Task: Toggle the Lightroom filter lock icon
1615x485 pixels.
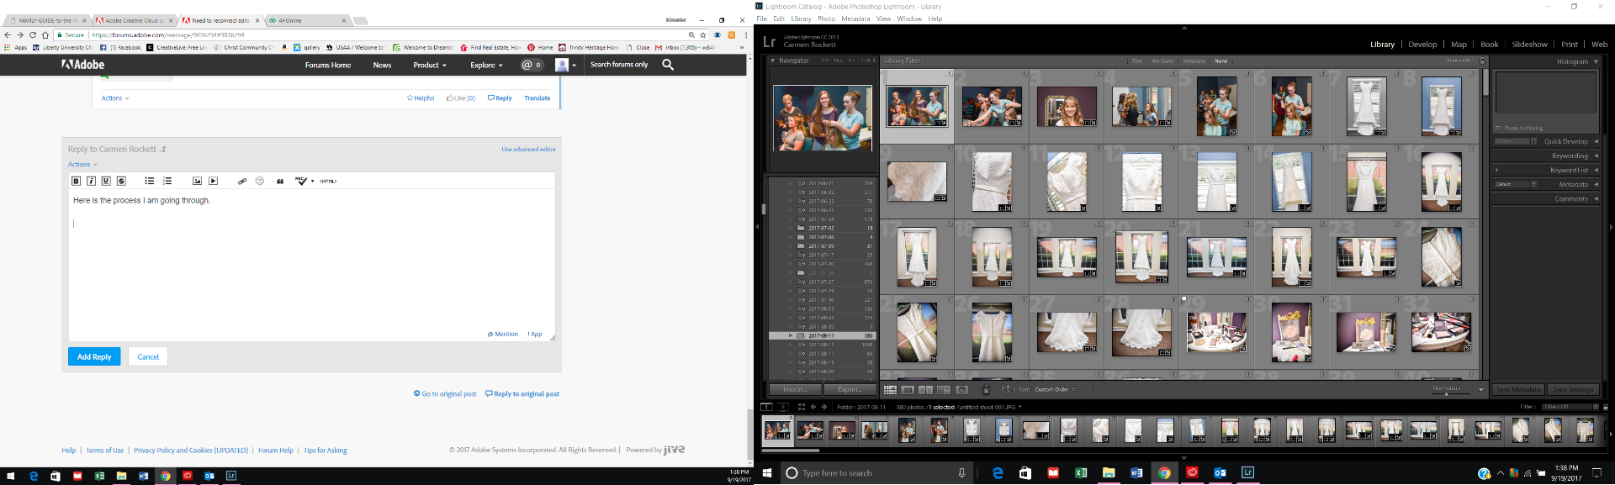Action: [x=1482, y=61]
